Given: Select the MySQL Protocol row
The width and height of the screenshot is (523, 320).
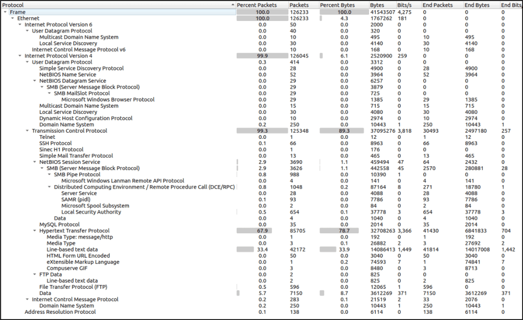Looking at the screenshot, I should pyautogui.click(x=59, y=225).
